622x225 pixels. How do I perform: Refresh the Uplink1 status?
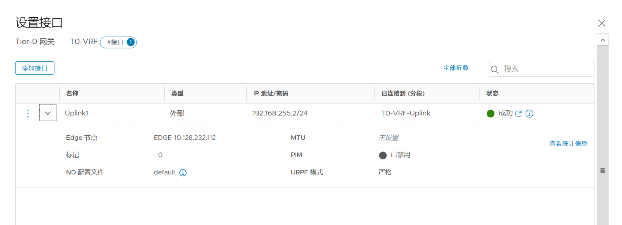(518, 114)
